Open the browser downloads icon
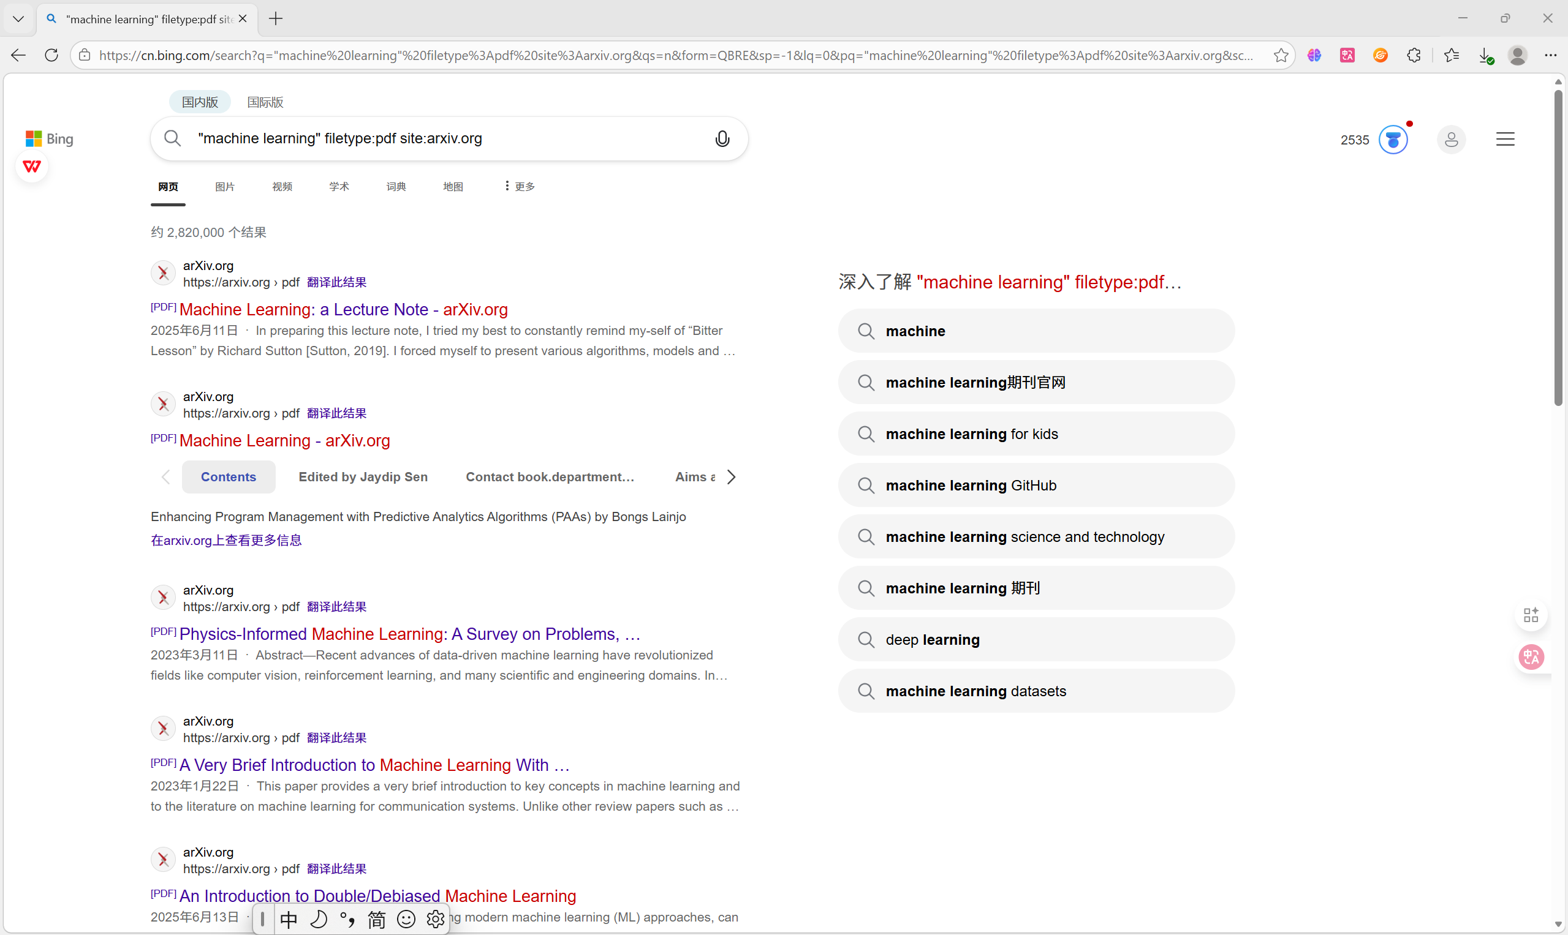 click(x=1485, y=56)
